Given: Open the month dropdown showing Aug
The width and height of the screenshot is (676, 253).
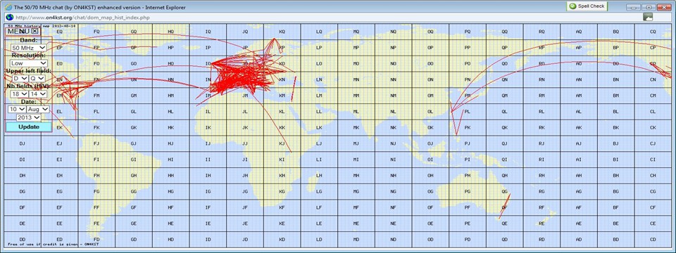Looking at the screenshot, I should (x=38, y=110).
